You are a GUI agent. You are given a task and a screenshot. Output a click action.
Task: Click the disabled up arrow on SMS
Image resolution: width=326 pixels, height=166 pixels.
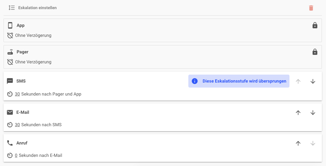coord(298,81)
